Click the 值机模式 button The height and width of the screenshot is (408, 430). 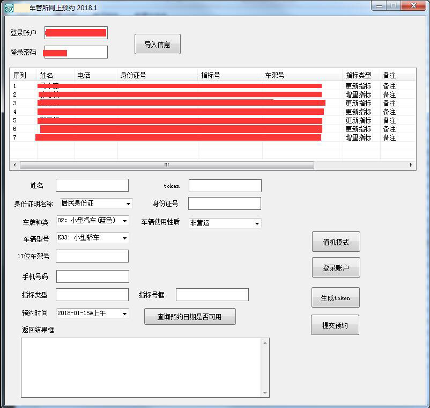(336, 242)
